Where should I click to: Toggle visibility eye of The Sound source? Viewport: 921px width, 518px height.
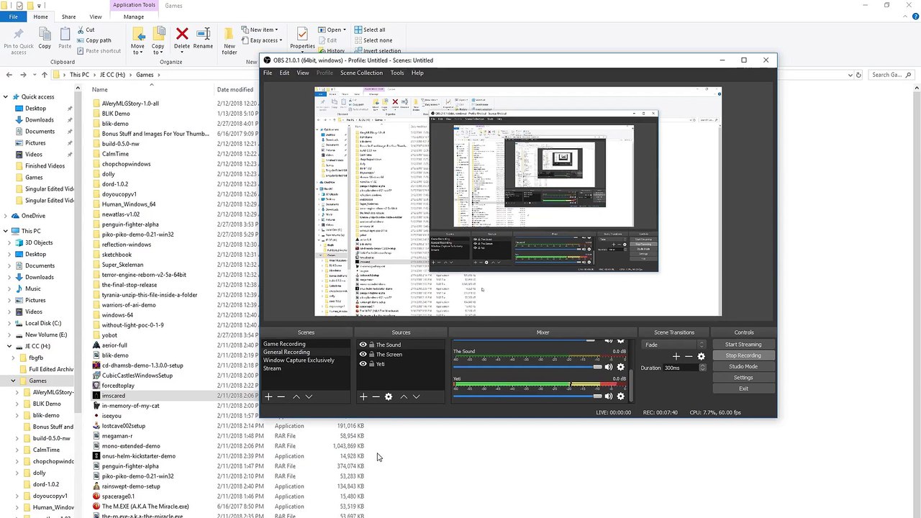point(363,345)
